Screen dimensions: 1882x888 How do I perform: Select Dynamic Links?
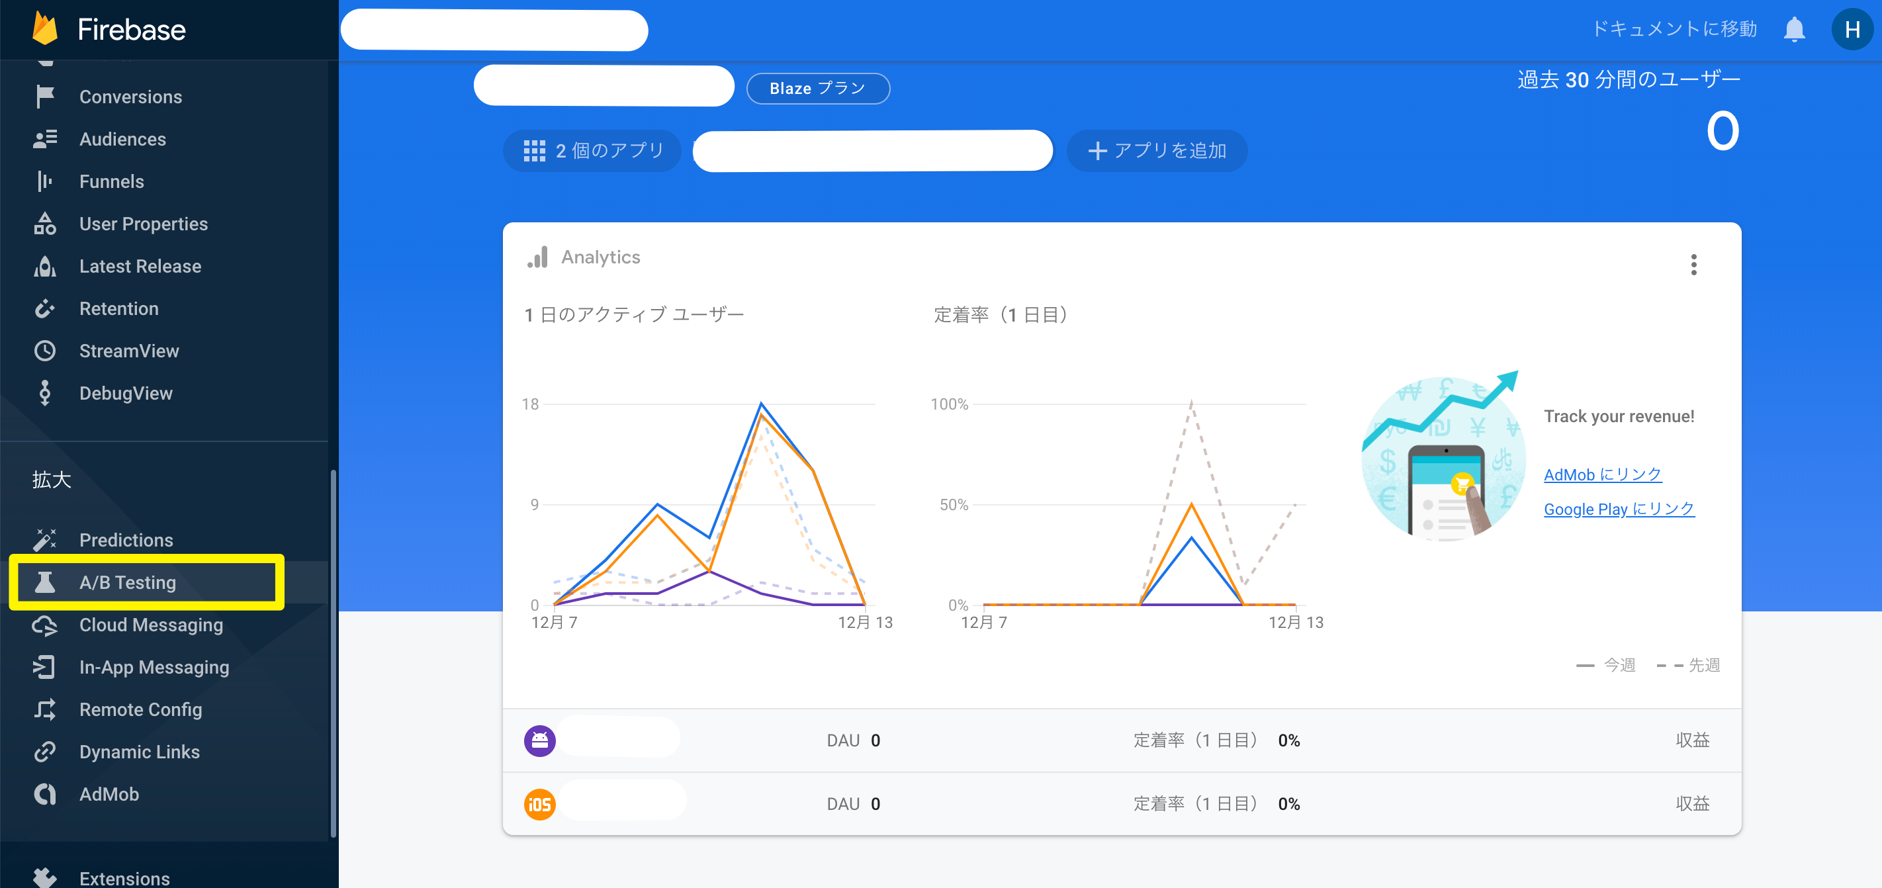(x=139, y=752)
